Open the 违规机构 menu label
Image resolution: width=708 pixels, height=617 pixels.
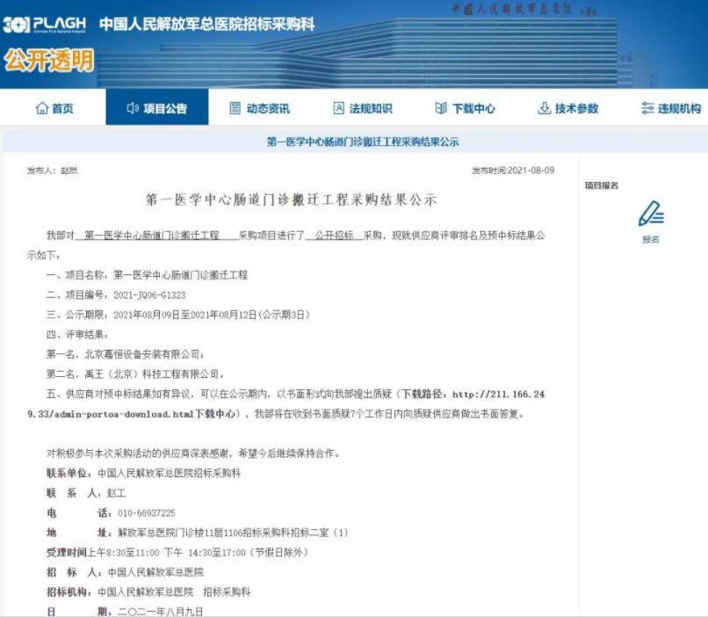679,108
